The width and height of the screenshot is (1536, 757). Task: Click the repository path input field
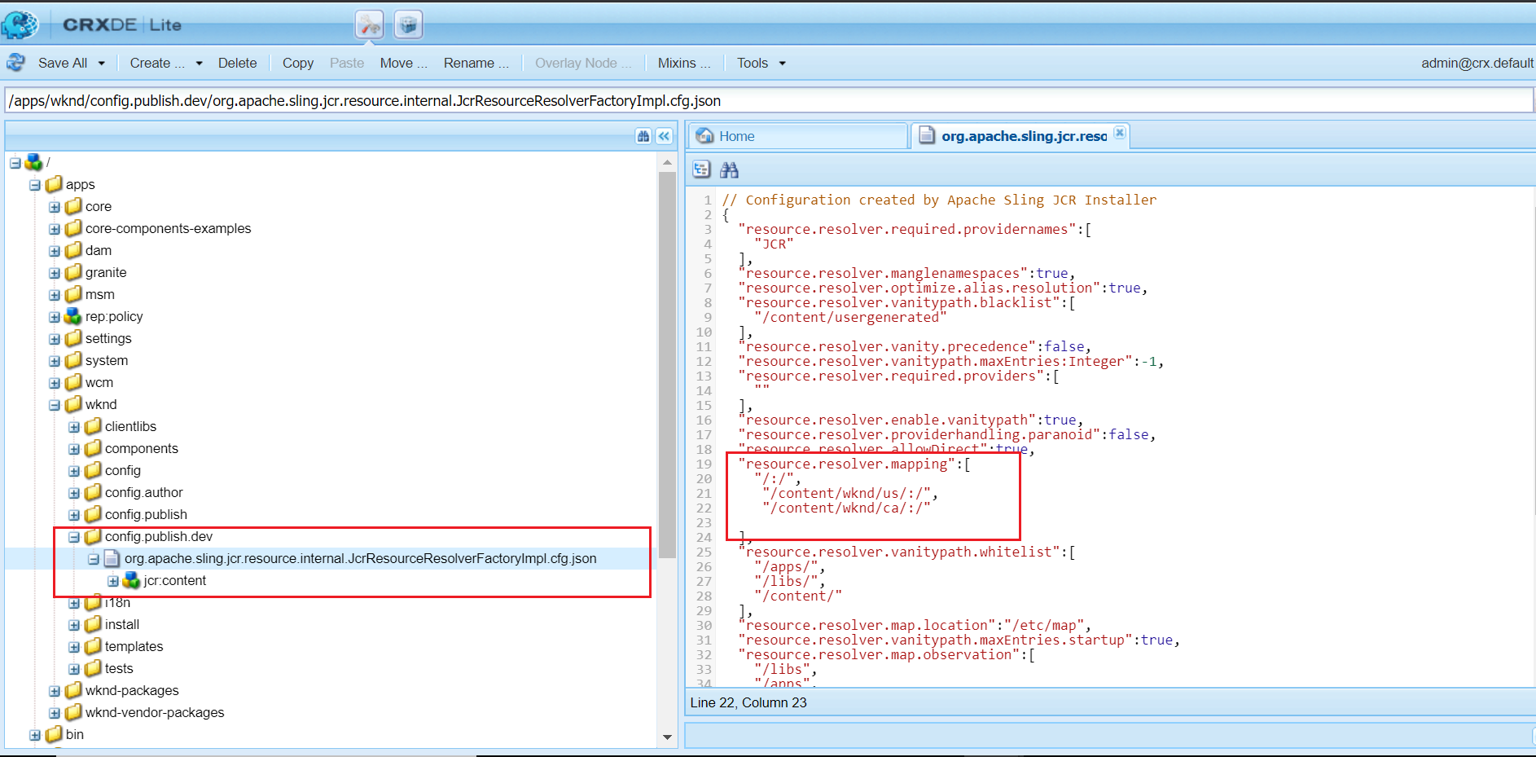(769, 100)
